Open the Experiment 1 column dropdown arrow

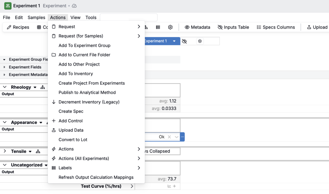click(x=174, y=41)
